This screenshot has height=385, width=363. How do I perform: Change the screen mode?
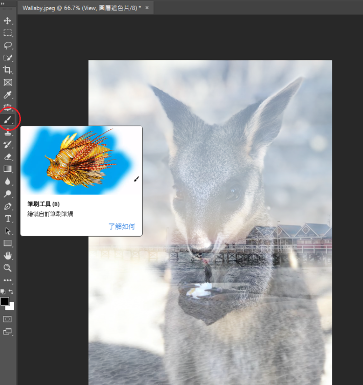tap(8, 331)
